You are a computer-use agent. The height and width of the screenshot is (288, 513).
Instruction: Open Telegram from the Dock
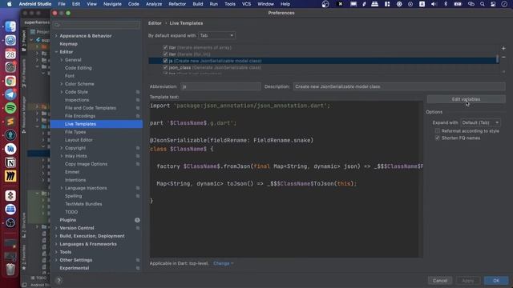coord(10,94)
